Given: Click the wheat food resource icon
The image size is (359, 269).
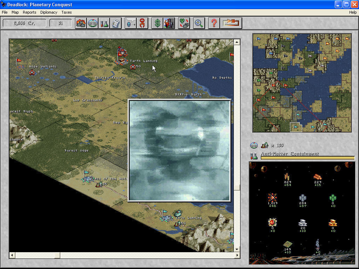Looking at the screenshot, I should point(287,177).
